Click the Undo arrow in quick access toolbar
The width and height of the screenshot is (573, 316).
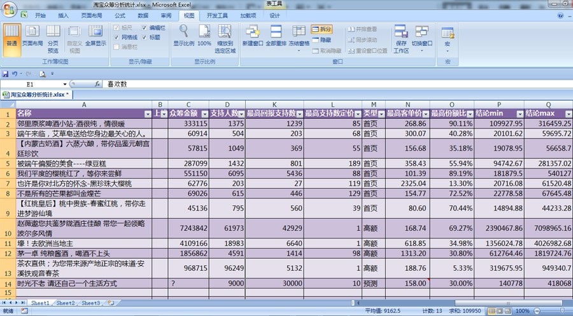(x=14, y=74)
